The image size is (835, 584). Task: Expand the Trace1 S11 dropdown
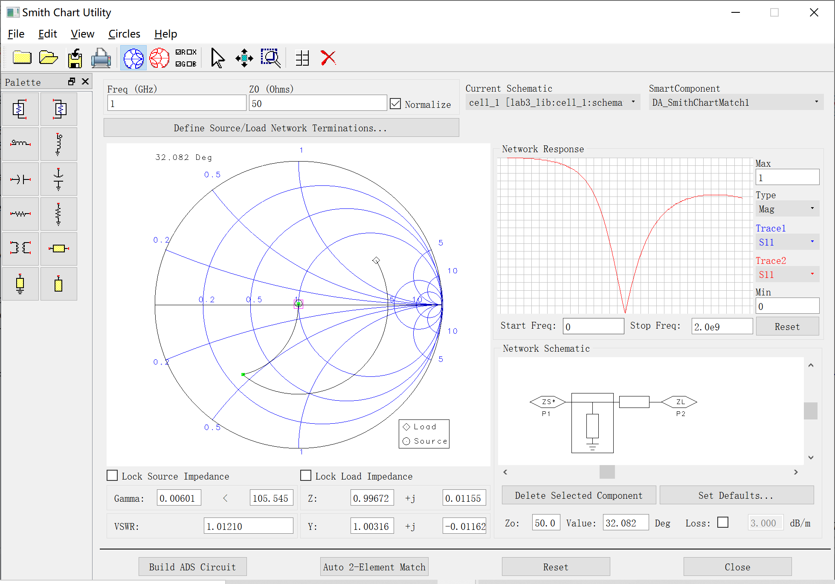tap(787, 242)
